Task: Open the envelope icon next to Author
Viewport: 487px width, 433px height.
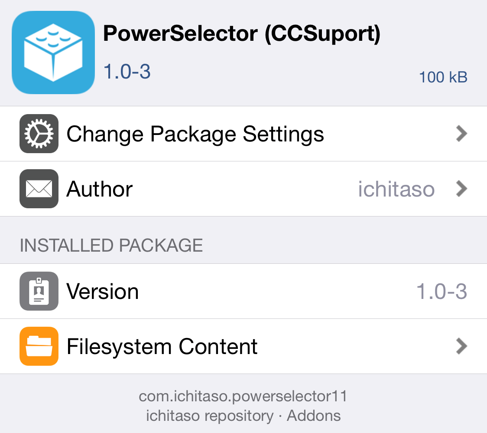Action: pos(39,189)
